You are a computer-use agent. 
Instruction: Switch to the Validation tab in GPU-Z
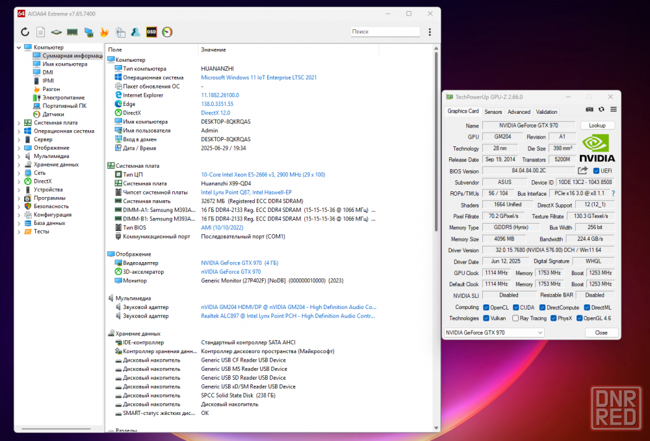point(547,112)
